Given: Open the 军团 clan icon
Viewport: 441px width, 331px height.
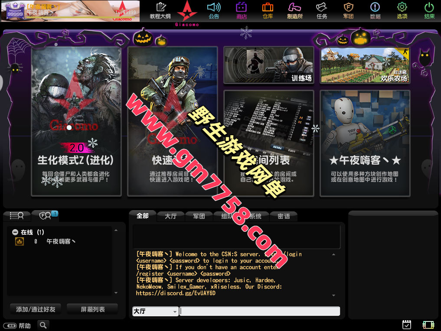Looking at the screenshot, I should tap(348, 12).
